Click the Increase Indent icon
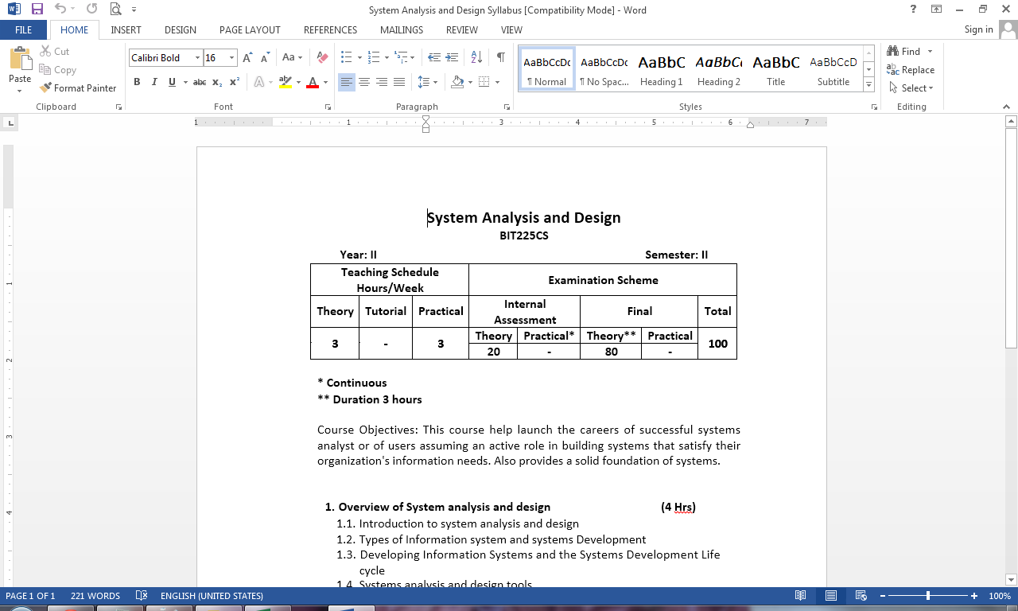 452,57
